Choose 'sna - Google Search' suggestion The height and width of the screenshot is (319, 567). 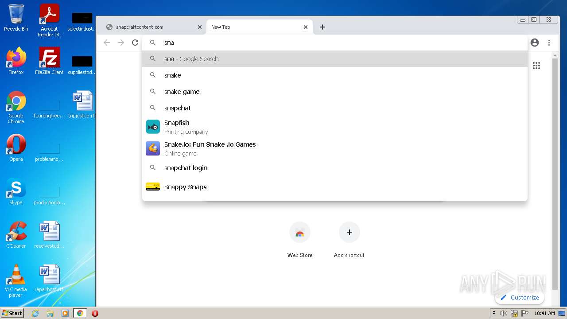pos(335,59)
